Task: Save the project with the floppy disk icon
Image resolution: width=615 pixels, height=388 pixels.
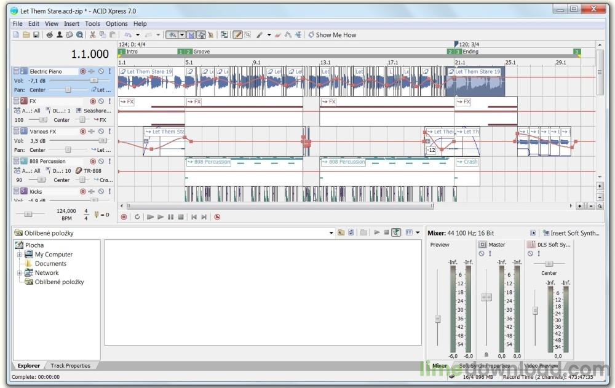Action: [36, 35]
